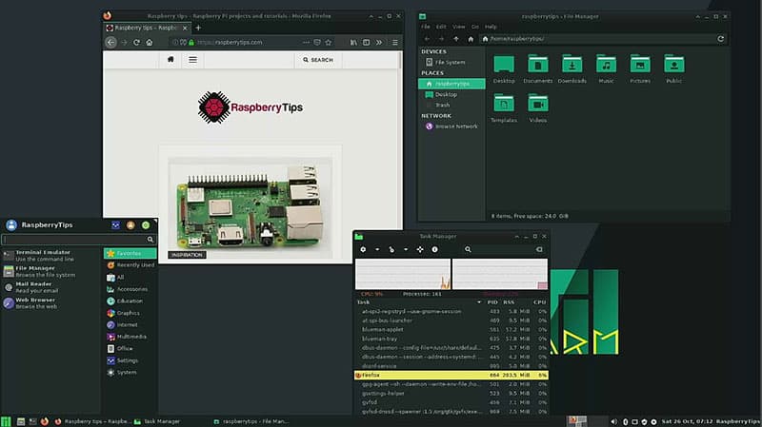Open Edit menu in File Manager
The image size is (762, 427).
coord(441,27)
